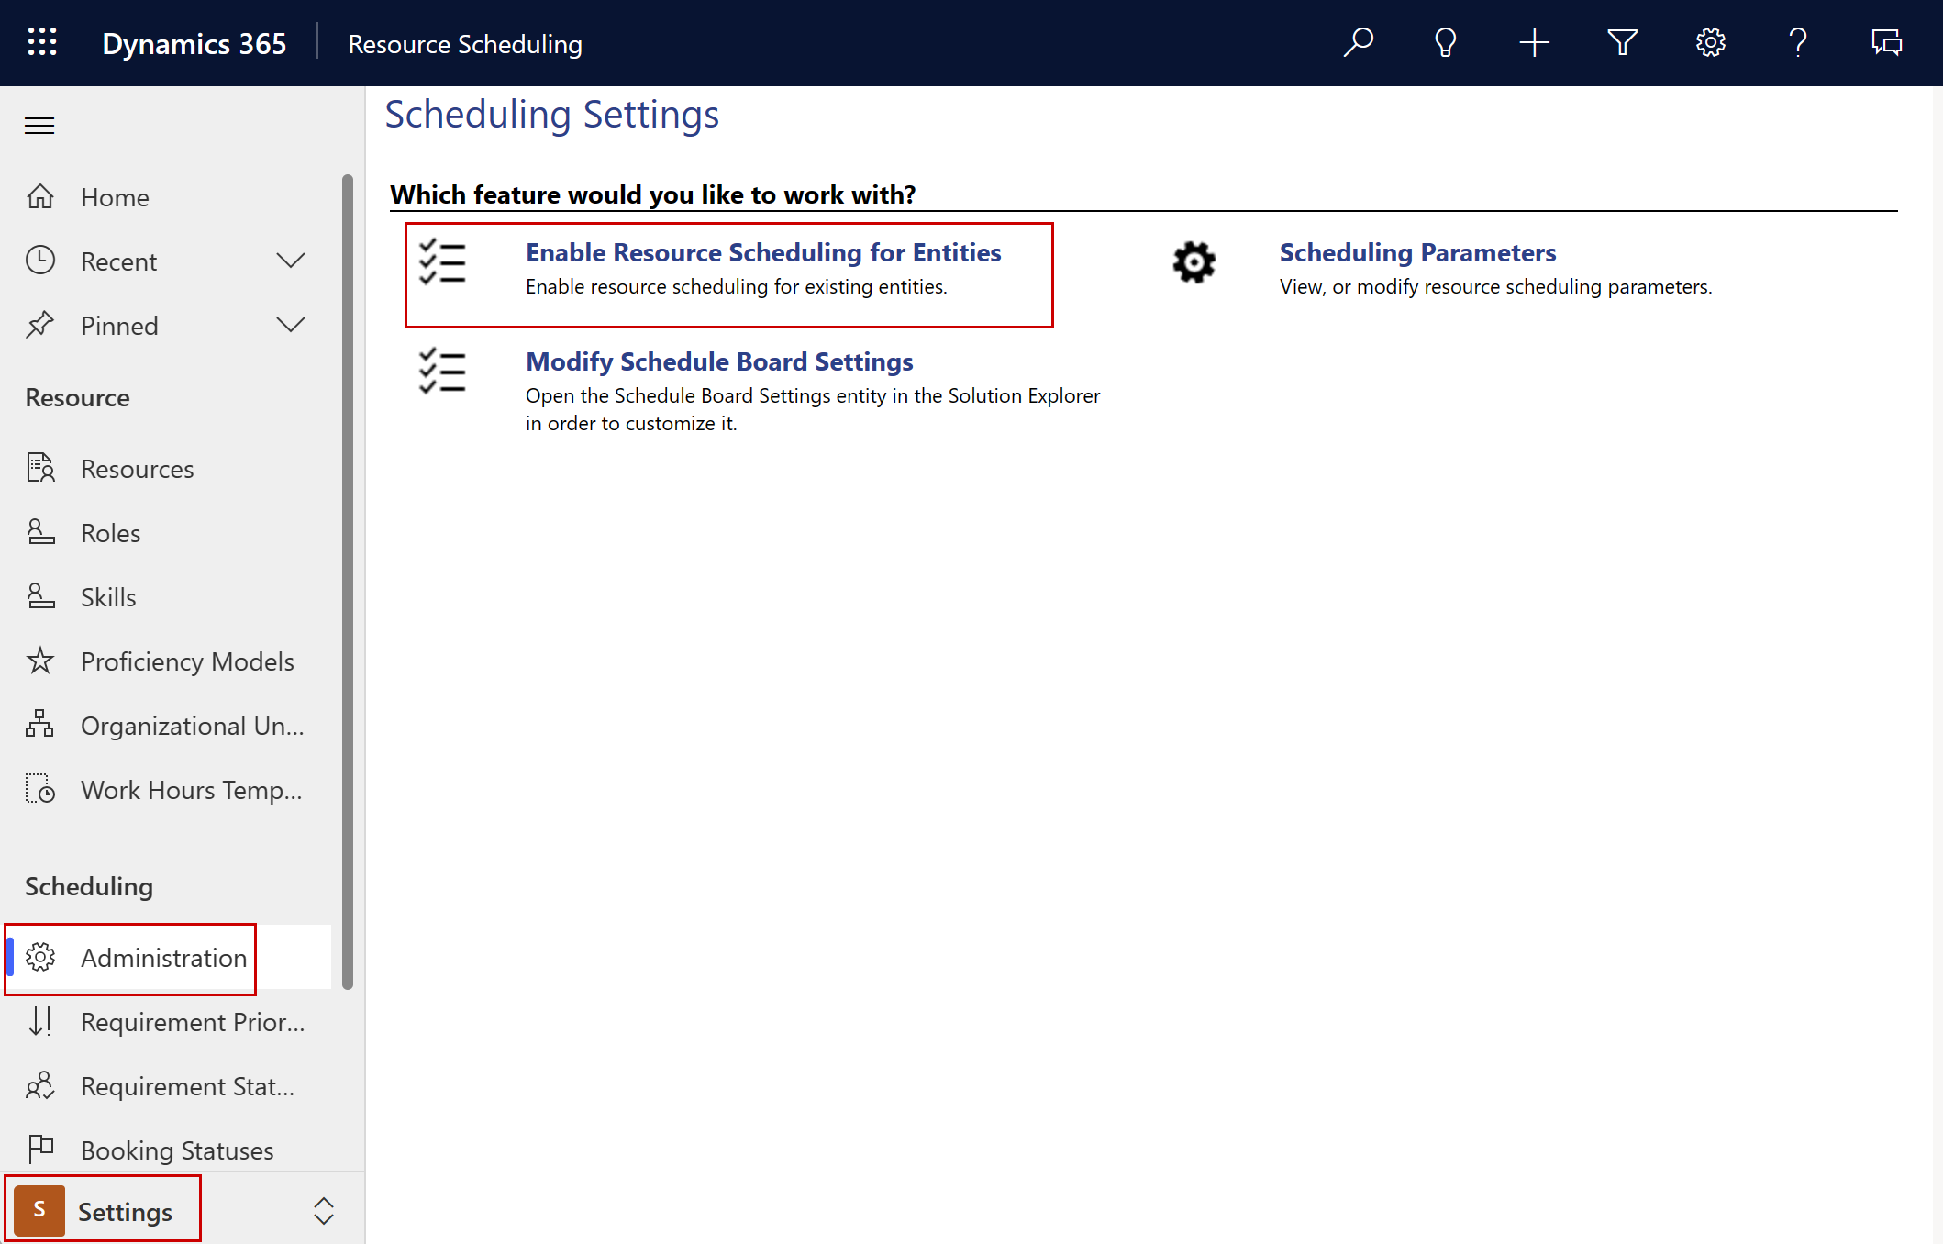The image size is (1943, 1244).
Task: Click the search icon in the top bar
Action: click(1355, 42)
